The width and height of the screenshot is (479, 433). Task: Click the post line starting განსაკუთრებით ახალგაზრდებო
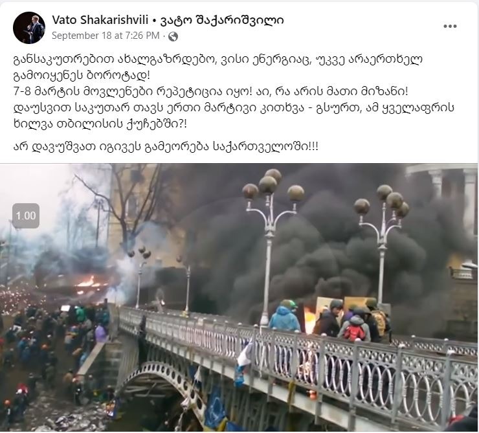[217, 59]
